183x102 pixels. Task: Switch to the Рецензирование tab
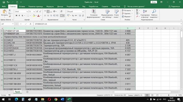click(73, 7)
